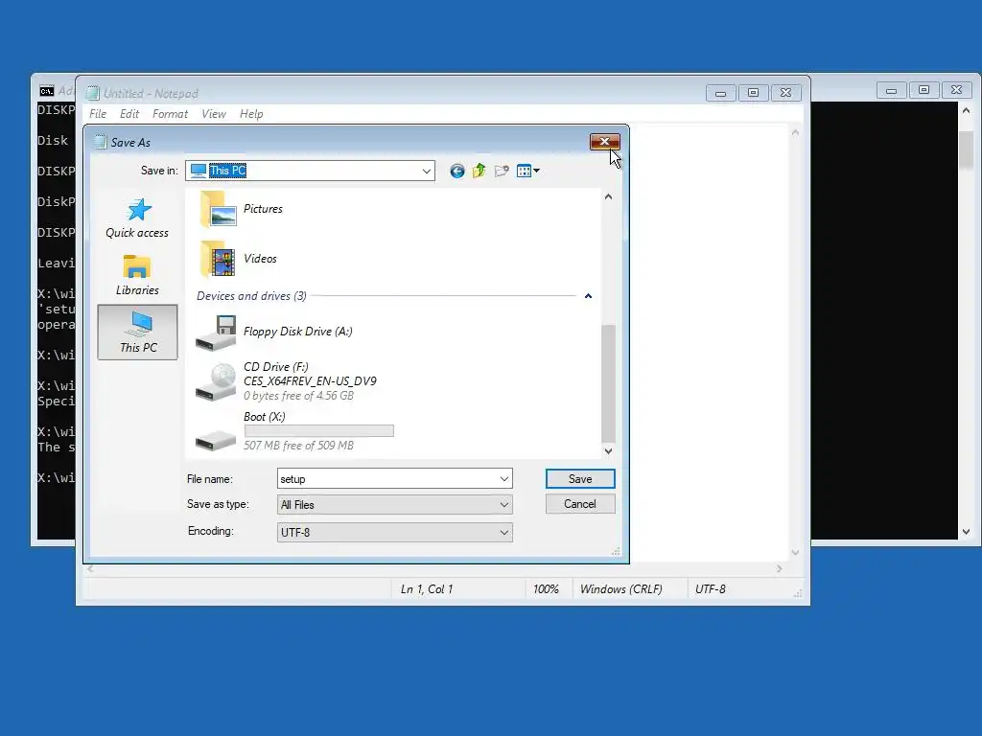
Task: Open the Pictures folder
Action: (x=242, y=209)
